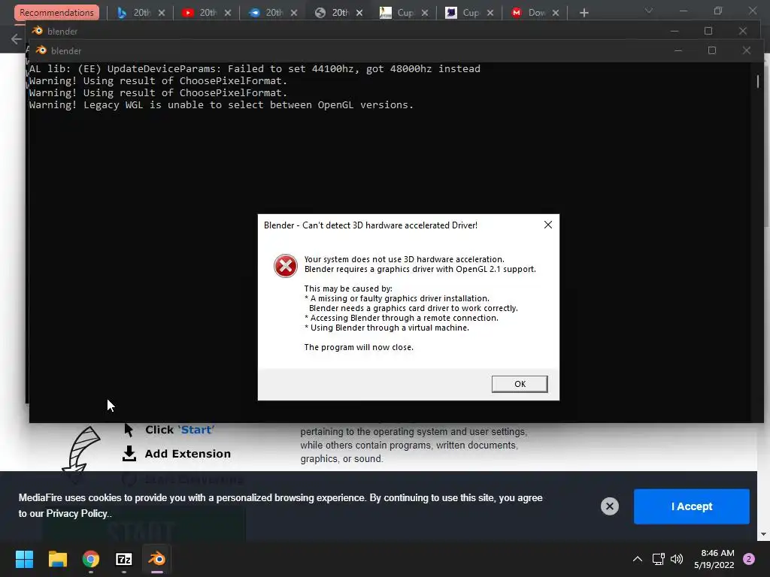Screen dimensions: 770x577
Task: Maximize the rear blender window
Action: pyautogui.click(x=708, y=31)
